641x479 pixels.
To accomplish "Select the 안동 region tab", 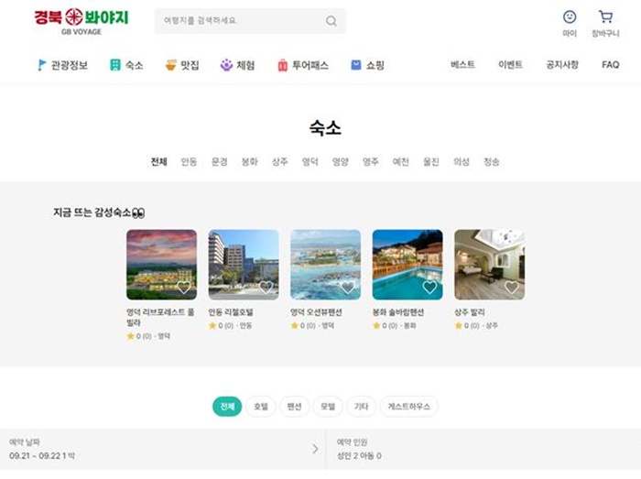I will 189,162.
